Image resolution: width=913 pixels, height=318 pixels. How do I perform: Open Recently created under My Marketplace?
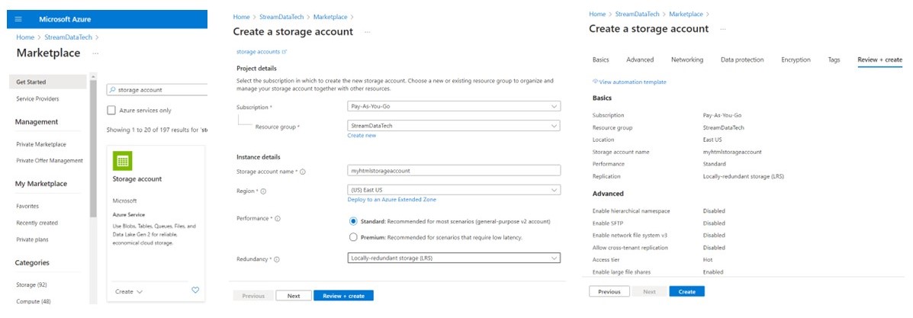[37, 223]
